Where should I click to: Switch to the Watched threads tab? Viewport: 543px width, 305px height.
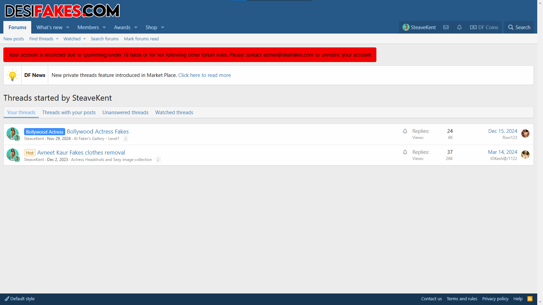(174, 113)
